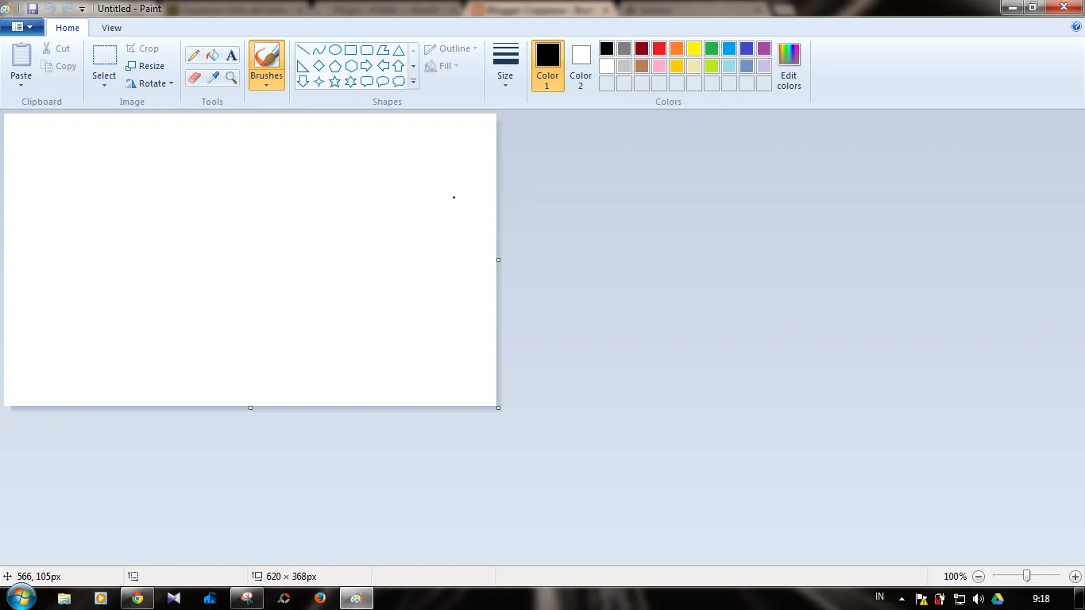Open Firefox from the taskbar
Screen dimensions: 1085x610
[320, 598]
